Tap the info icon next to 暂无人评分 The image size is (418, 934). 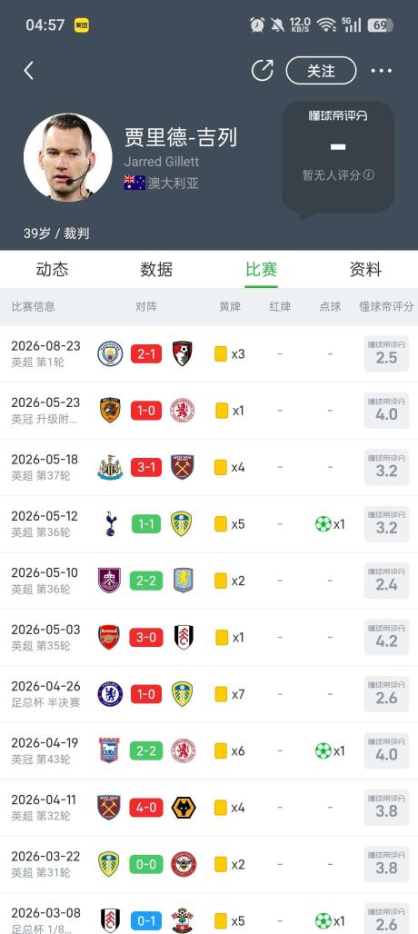pyautogui.click(x=369, y=174)
